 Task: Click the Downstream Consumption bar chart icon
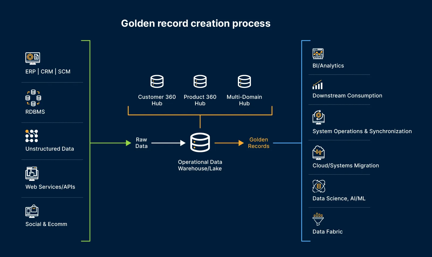pos(318,84)
